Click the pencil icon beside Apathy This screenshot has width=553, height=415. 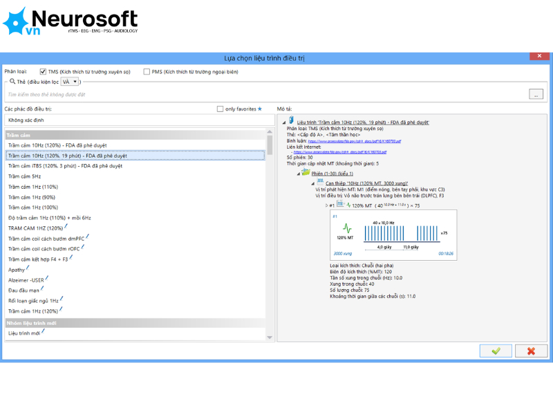pyautogui.click(x=28, y=268)
